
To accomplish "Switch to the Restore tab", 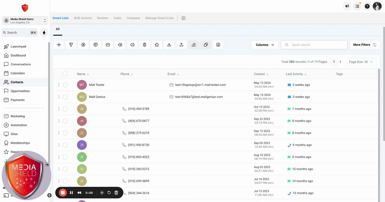I will pyautogui.click(x=102, y=18).
